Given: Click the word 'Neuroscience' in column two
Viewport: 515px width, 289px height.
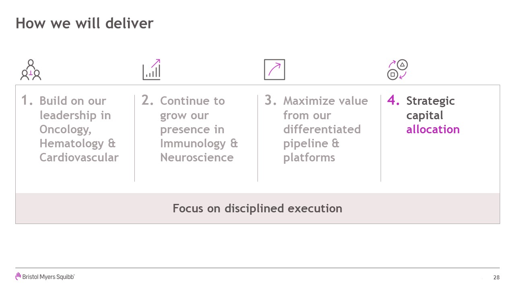Looking at the screenshot, I should [197, 157].
